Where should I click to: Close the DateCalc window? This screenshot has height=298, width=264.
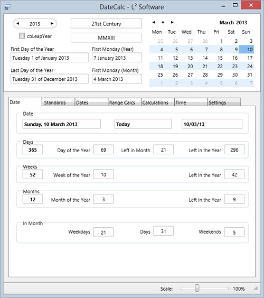tap(251, 5)
